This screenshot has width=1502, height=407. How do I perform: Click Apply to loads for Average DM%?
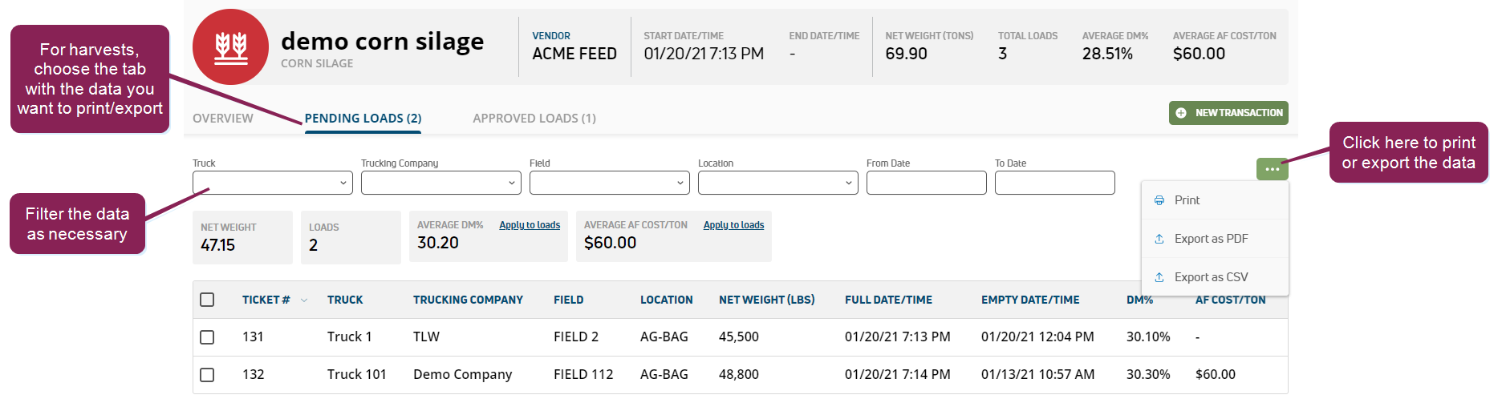point(530,225)
